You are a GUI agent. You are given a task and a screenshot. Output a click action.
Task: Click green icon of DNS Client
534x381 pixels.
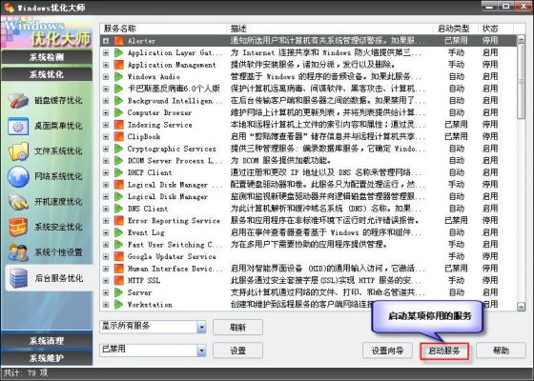(x=119, y=209)
